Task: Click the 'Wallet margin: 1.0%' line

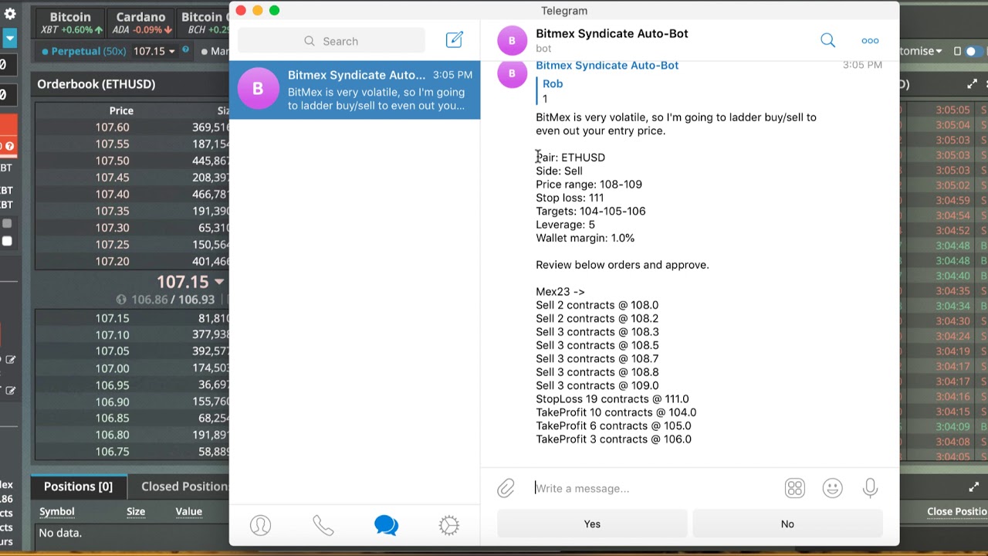Action: coord(585,238)
